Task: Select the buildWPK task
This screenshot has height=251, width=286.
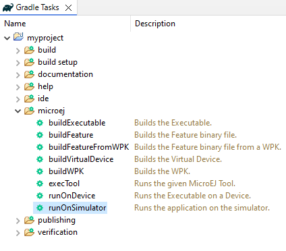Action: [66, 171]
